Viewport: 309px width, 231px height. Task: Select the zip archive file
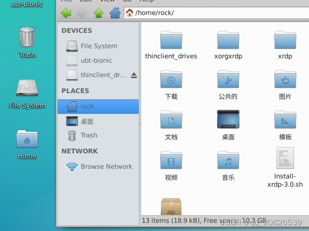click(x=171, y=206)
